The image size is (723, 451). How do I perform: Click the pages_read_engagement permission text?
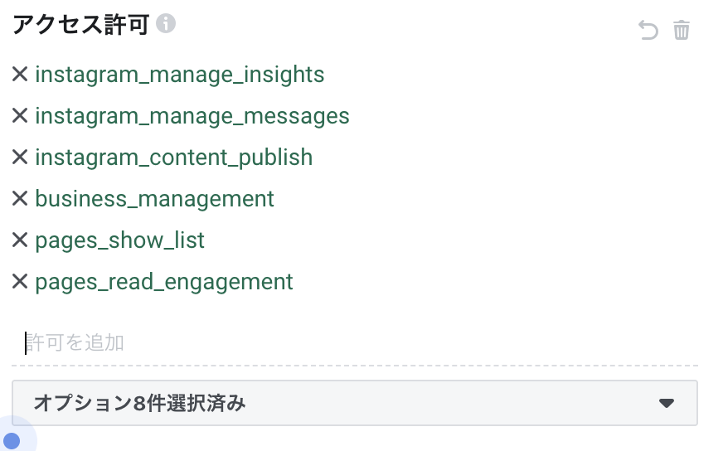point(164,282)
